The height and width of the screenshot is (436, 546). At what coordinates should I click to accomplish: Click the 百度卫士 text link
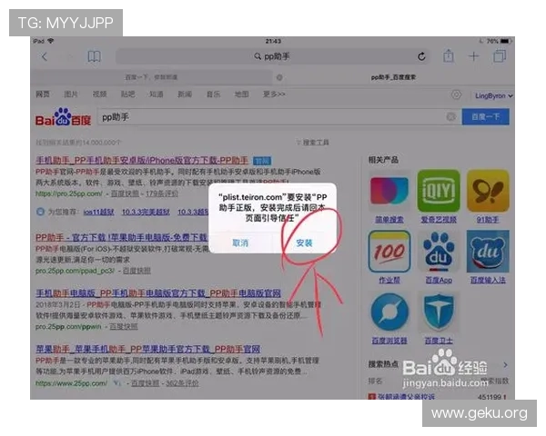click(x=439, y=341)
